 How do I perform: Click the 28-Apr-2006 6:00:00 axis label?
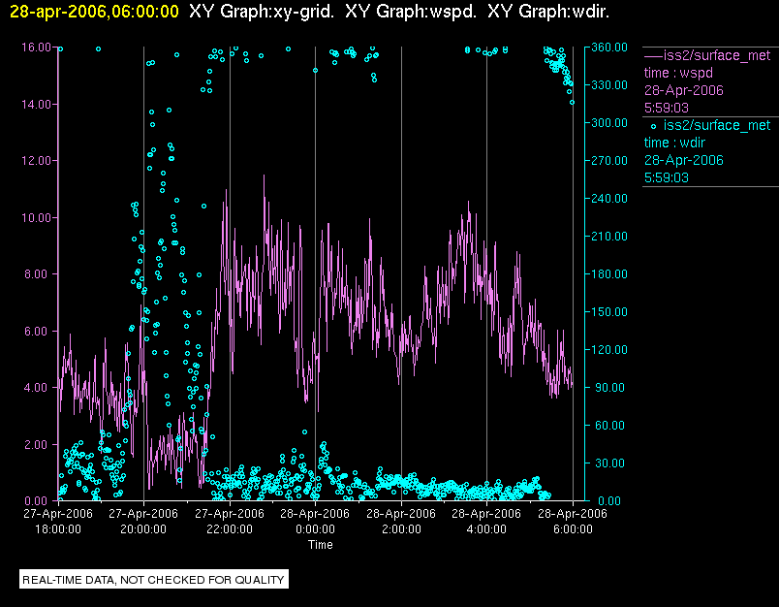click(573, 521)
